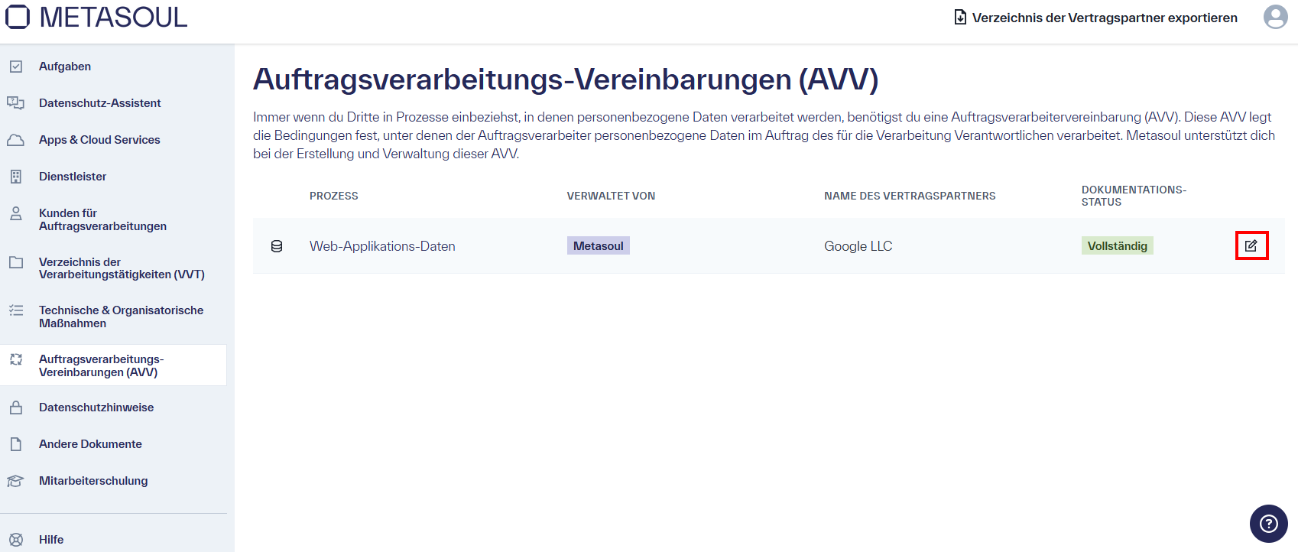Click the VERWALTET VON column header

point(611,196)
